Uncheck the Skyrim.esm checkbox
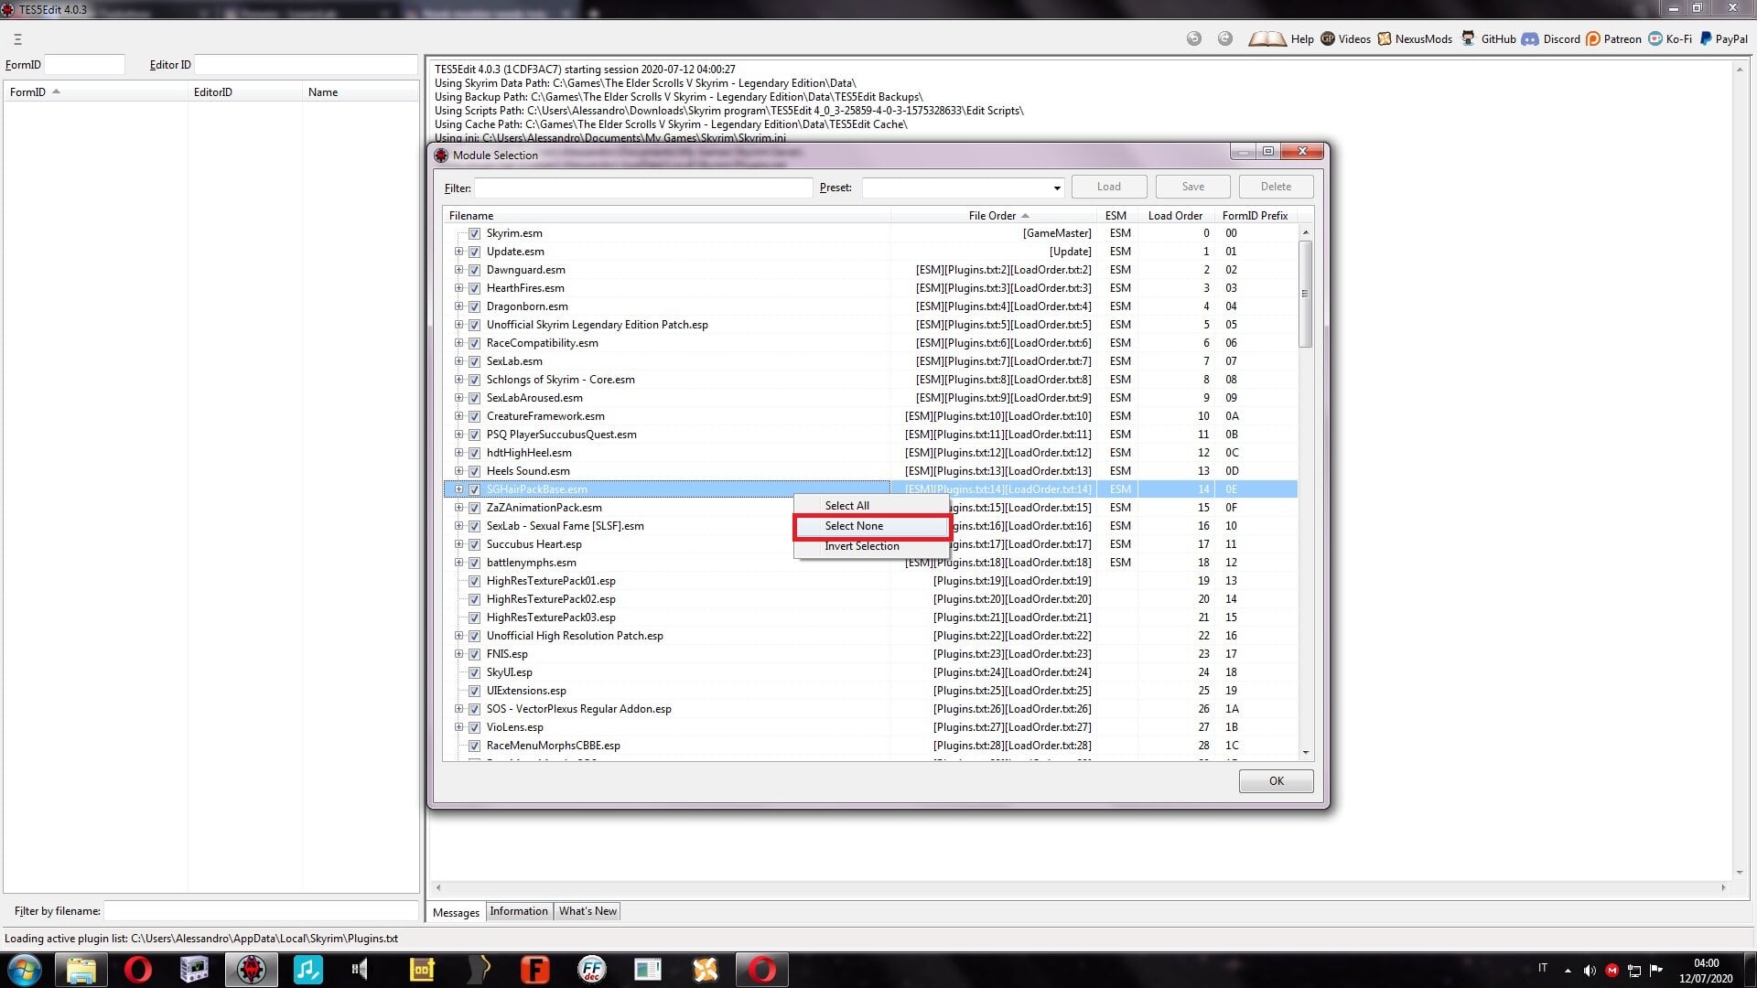1757x988 pixels. click(474, 233)
